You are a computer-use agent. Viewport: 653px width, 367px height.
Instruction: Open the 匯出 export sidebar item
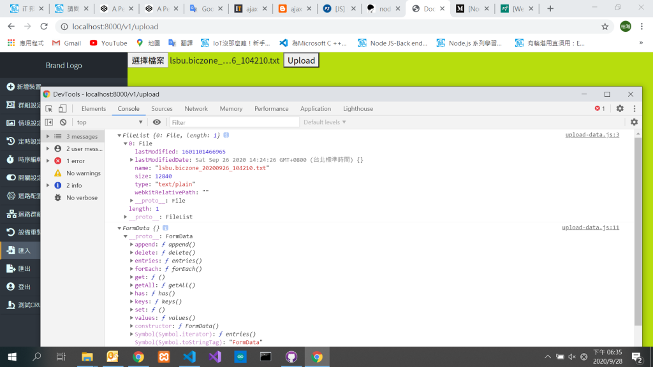click(x=21, y=269)
